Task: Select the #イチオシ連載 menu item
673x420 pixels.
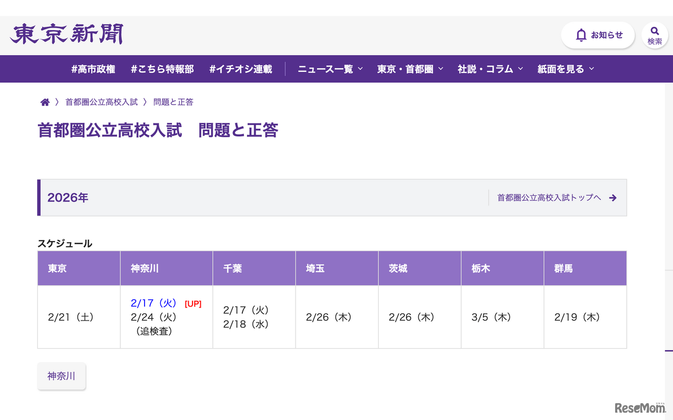Action: pyautogui.click(x=240, y=69)
